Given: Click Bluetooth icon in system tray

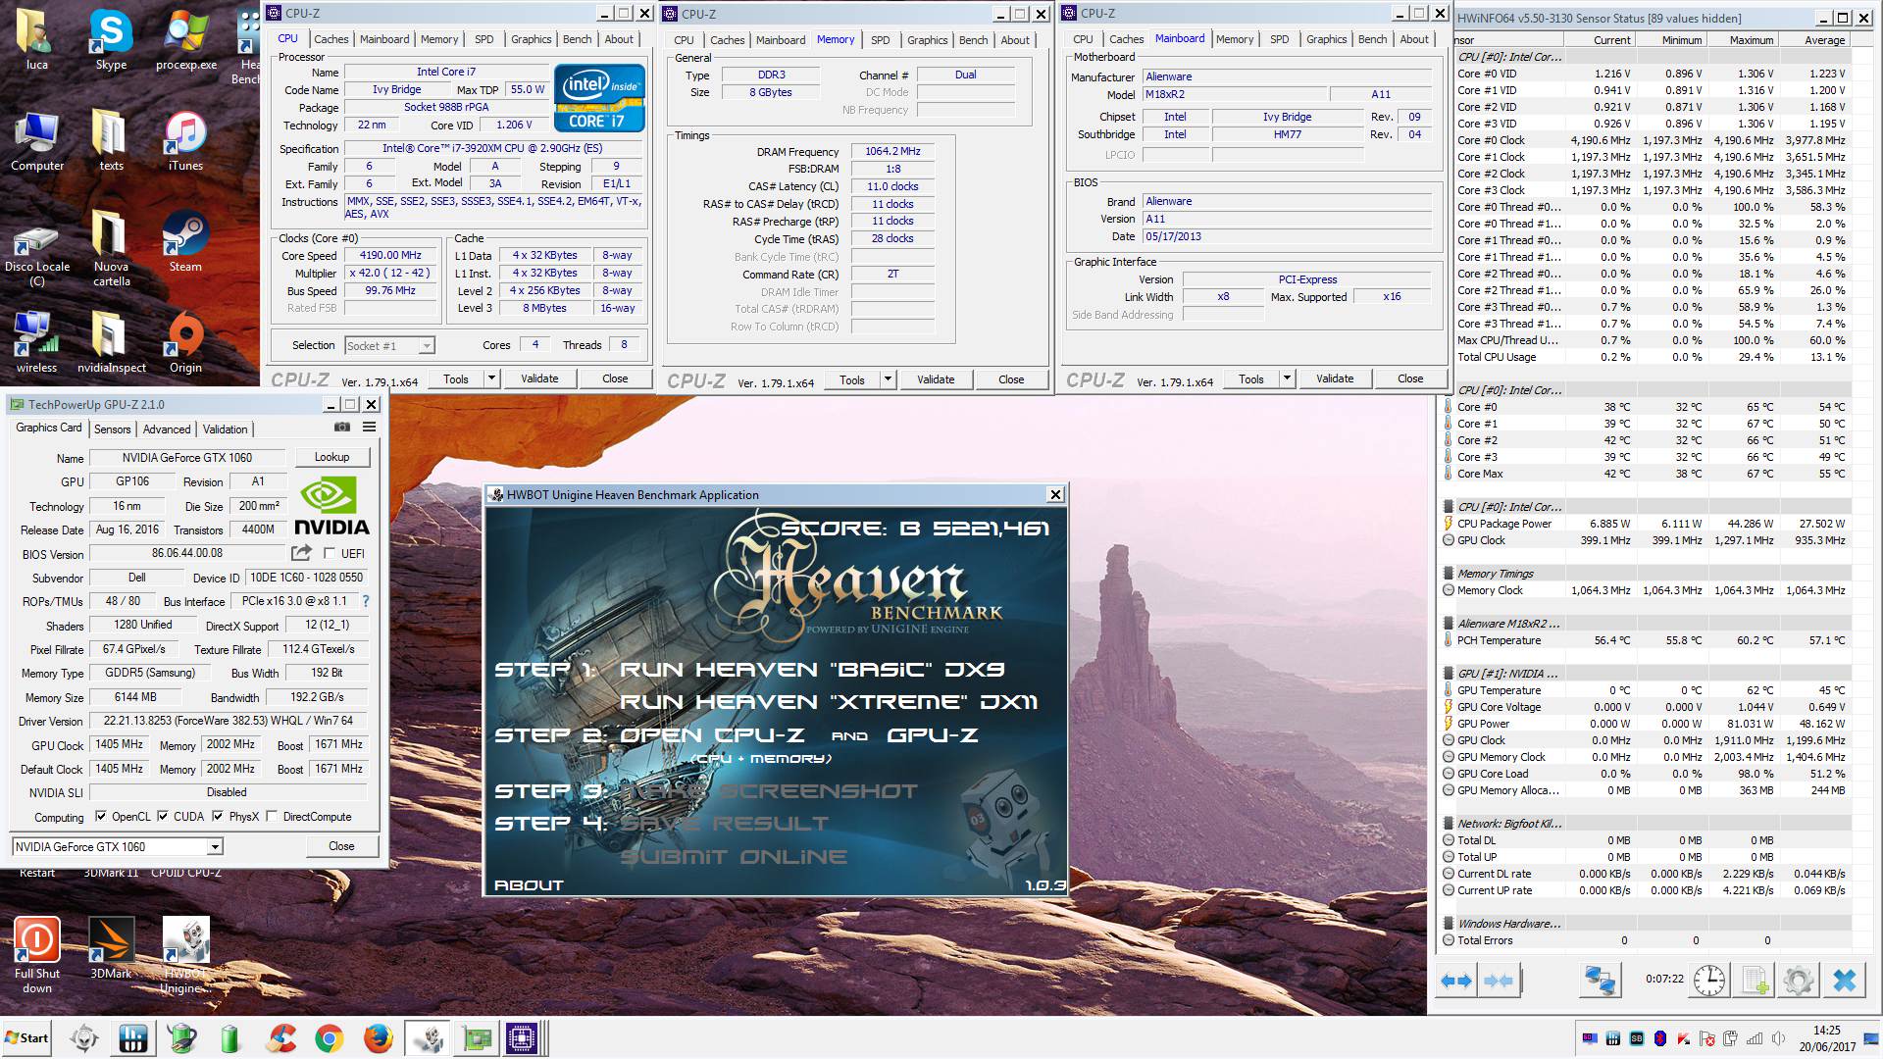Looking at the screenshot, I should (x=1659, y=1038).
